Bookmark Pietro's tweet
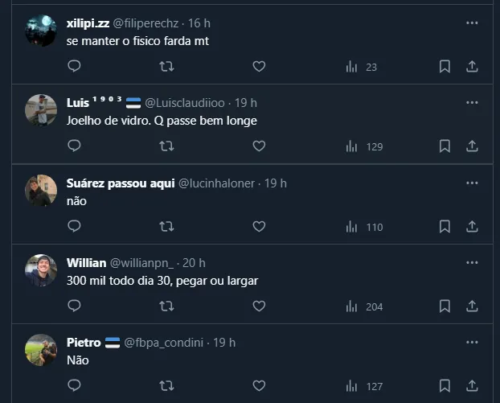Image resolution: width=500 pixels, height=403 pixels. click(445, 386)
